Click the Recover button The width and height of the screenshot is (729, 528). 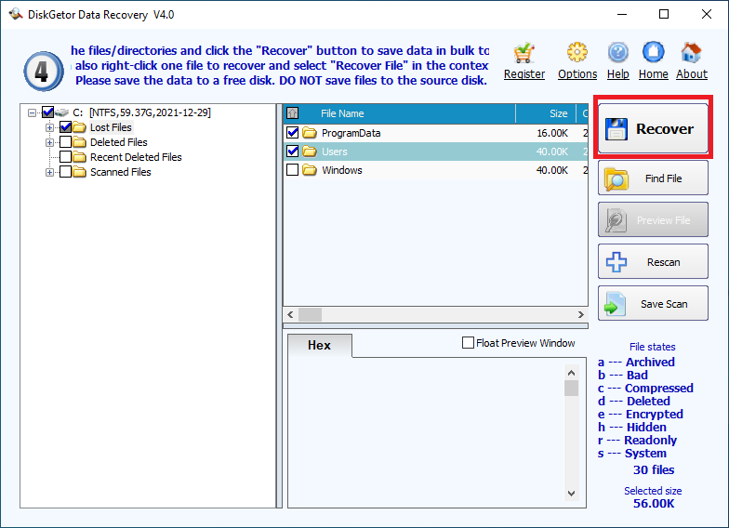(653, 129)
